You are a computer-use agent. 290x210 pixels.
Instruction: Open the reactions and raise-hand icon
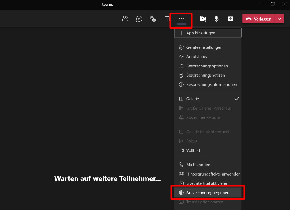coord(153,19)
